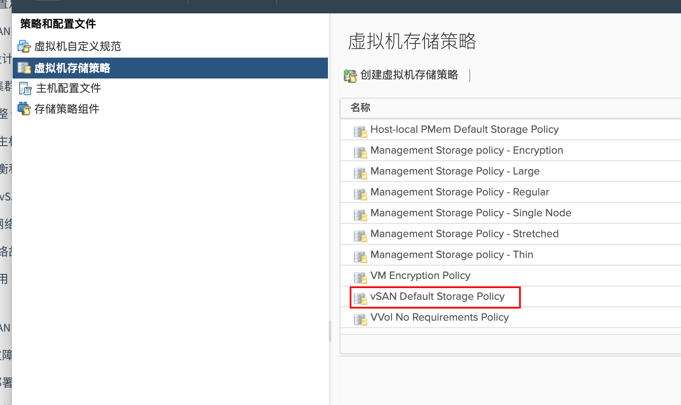
Task: Select Management Storage policy - Encryption row
Action: click(x=510, y=150)
